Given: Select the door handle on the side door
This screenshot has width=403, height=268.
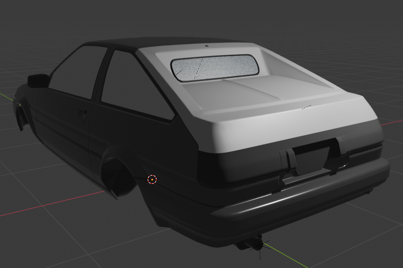Looking at the screenshot, I should 82,111.
